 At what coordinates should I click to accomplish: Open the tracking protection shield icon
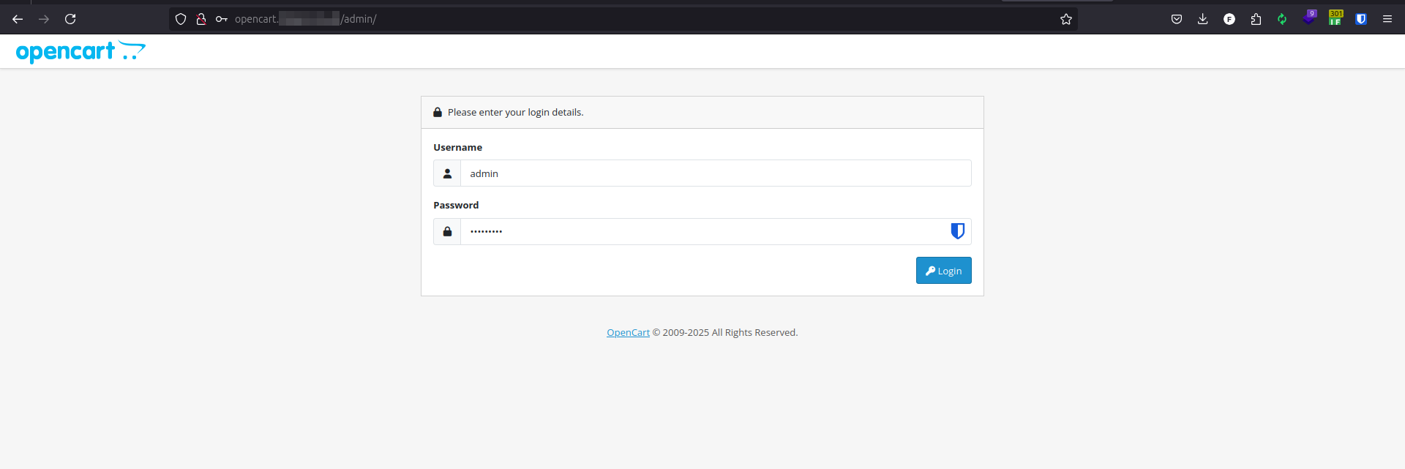pos(181,19)
